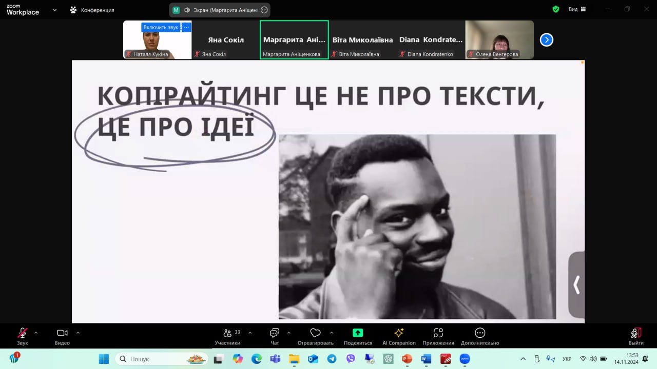Click the Включить звук button
This screenshot has width=657, height=369.
(161, 27)
